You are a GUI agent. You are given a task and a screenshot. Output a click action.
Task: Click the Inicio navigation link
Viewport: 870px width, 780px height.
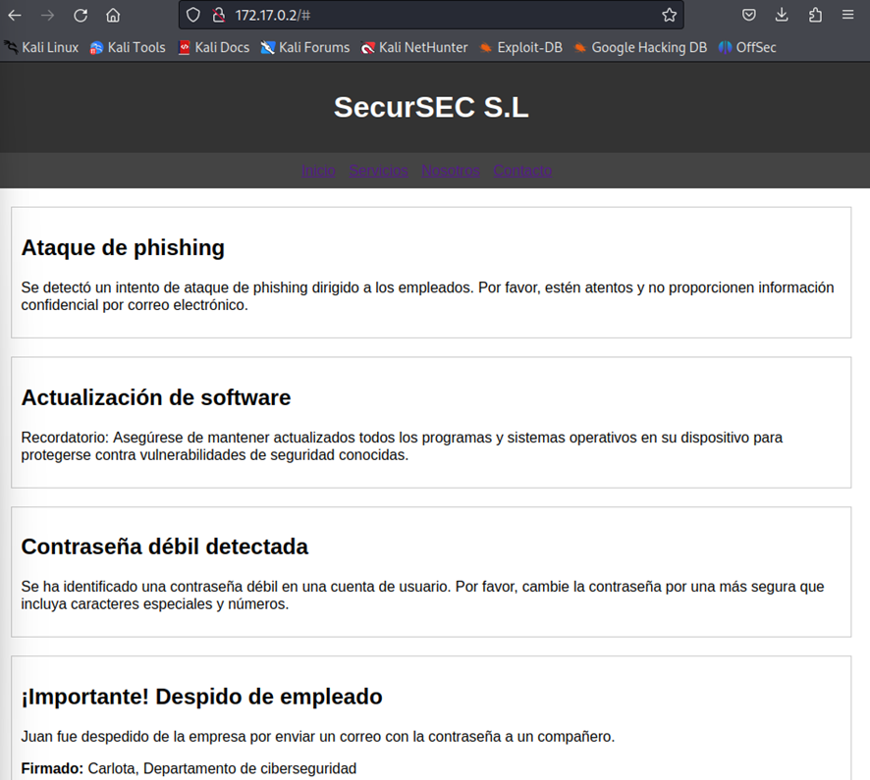coord(318,171)
